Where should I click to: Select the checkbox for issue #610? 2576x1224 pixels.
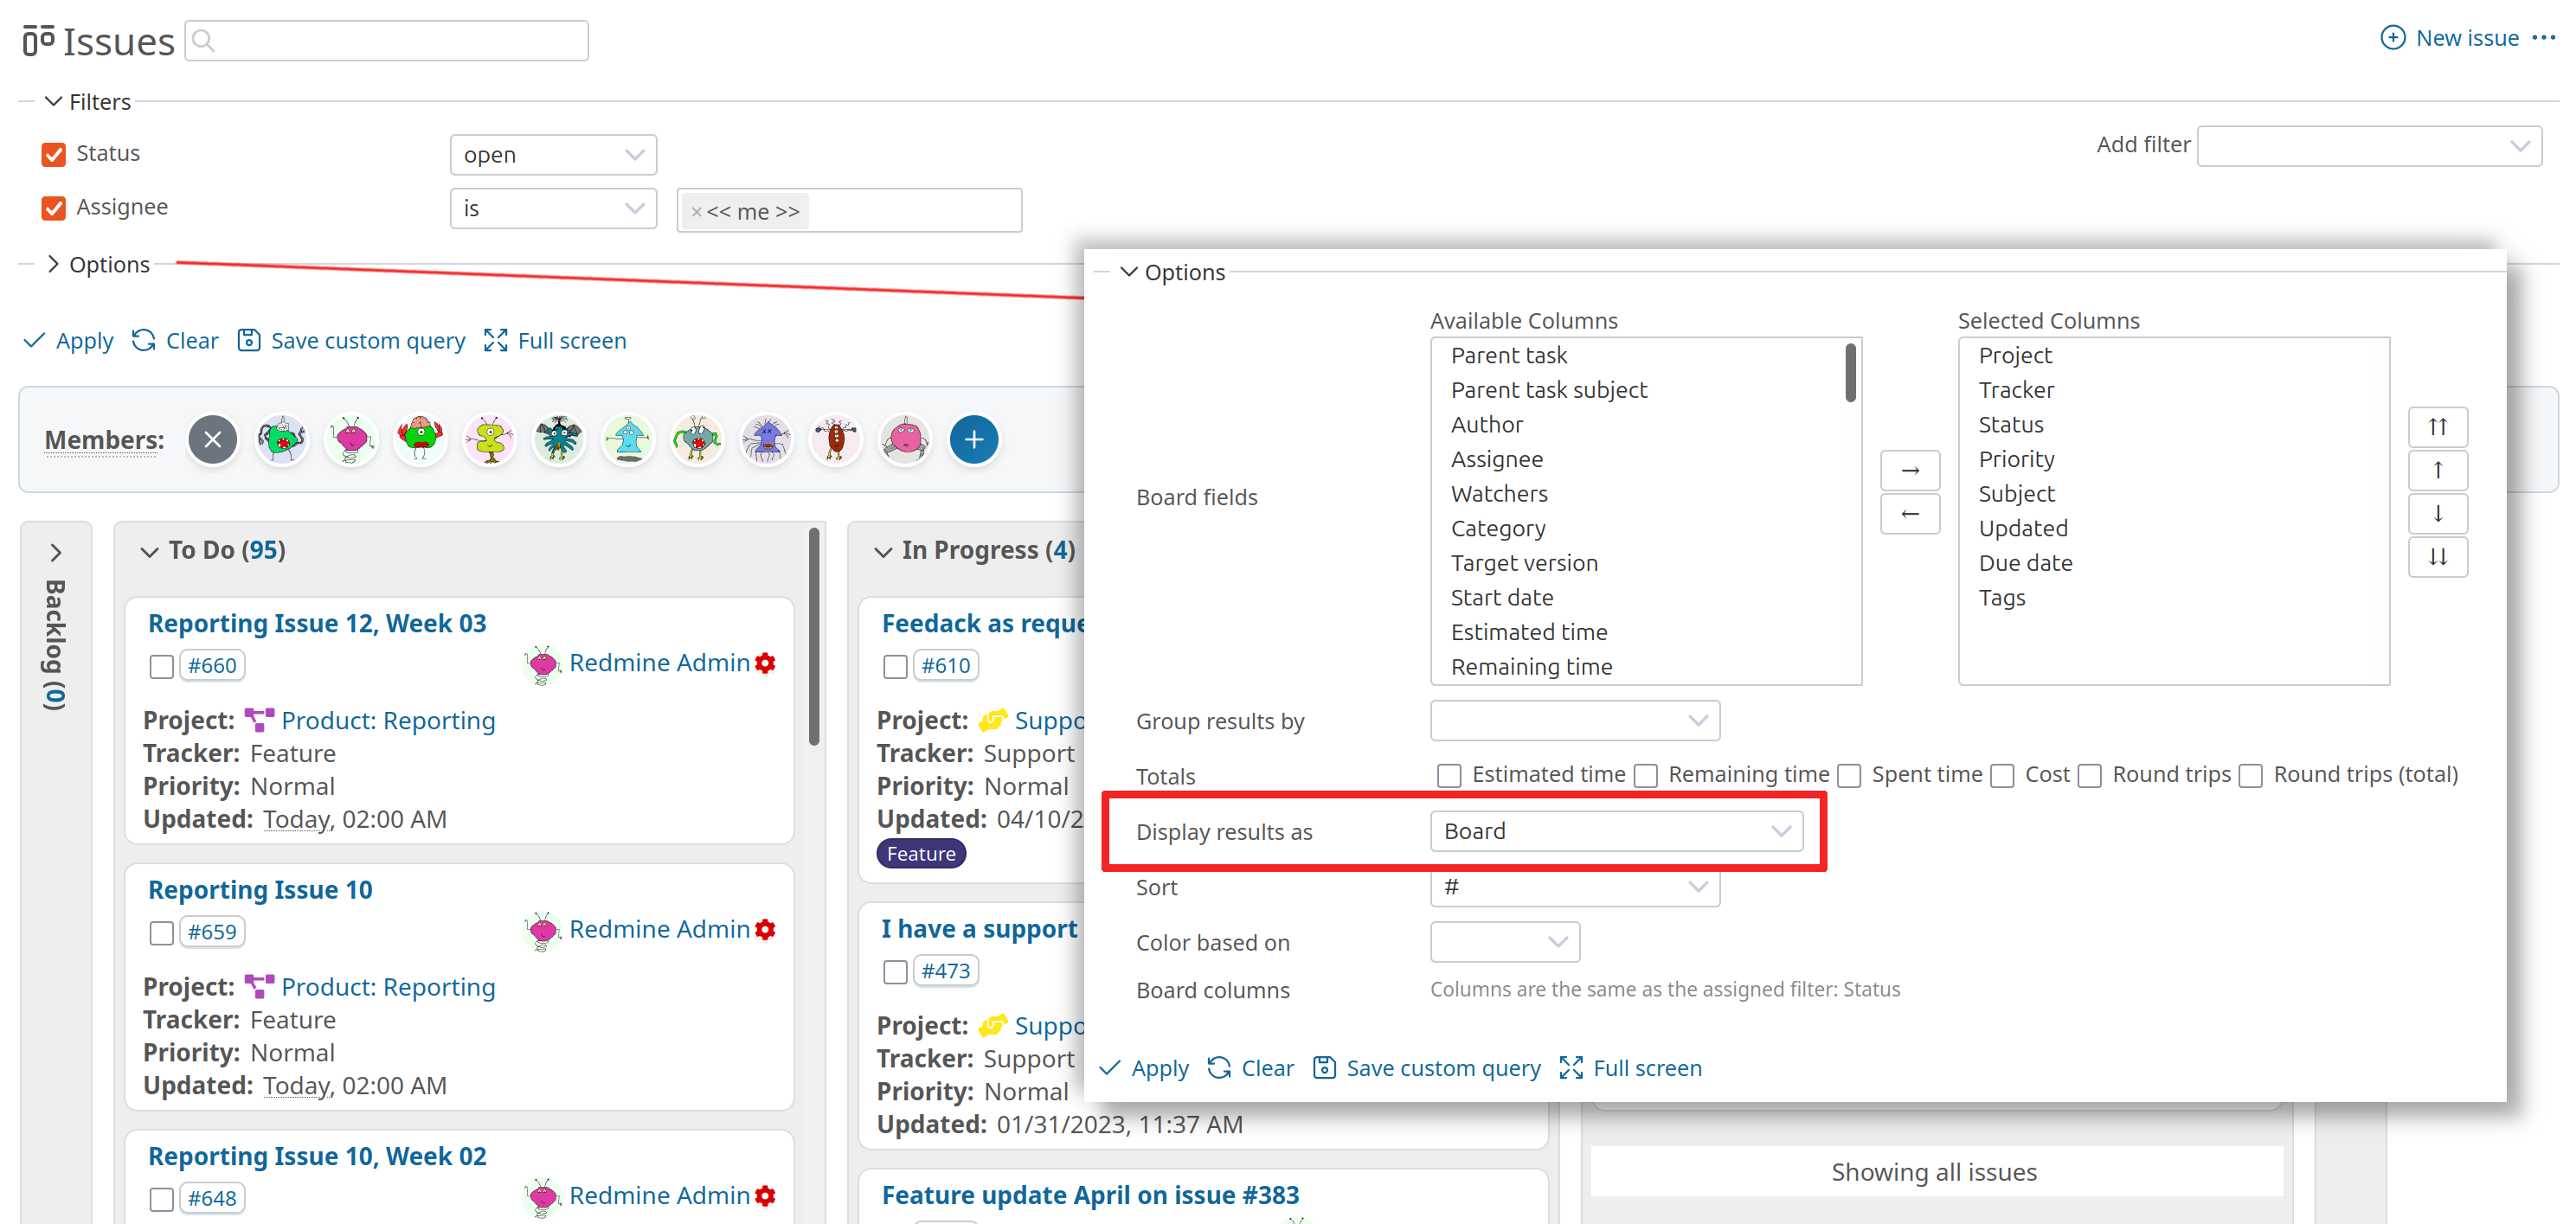tap(895, 665)
